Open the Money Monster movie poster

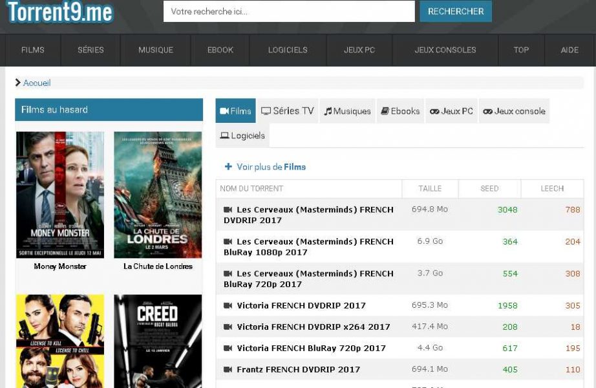tap(60, 195)
